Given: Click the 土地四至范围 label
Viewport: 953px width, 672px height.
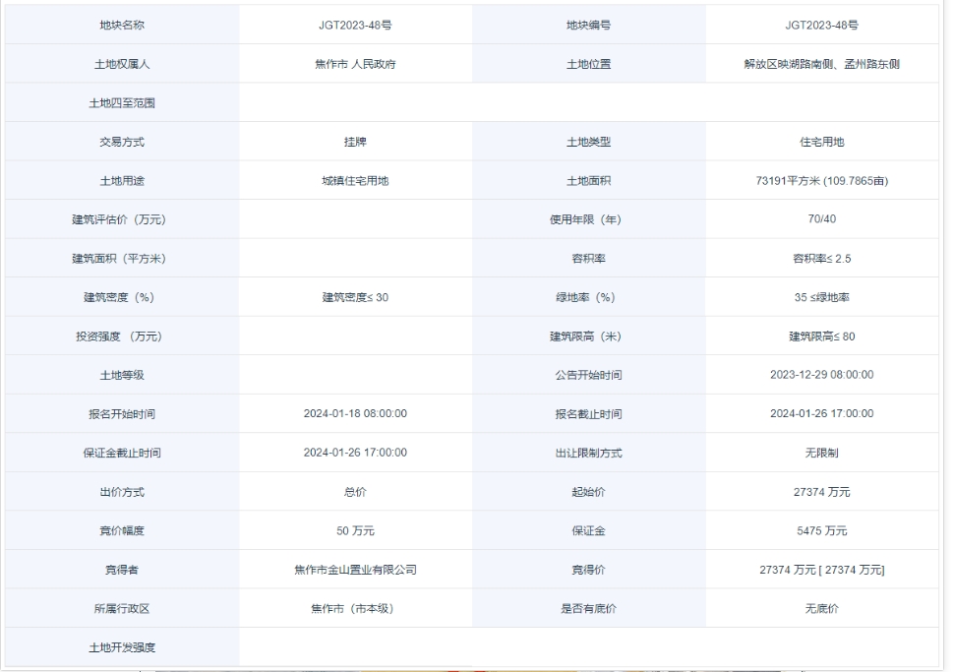Looking at the screenshot, I should (x=122, y=102).
